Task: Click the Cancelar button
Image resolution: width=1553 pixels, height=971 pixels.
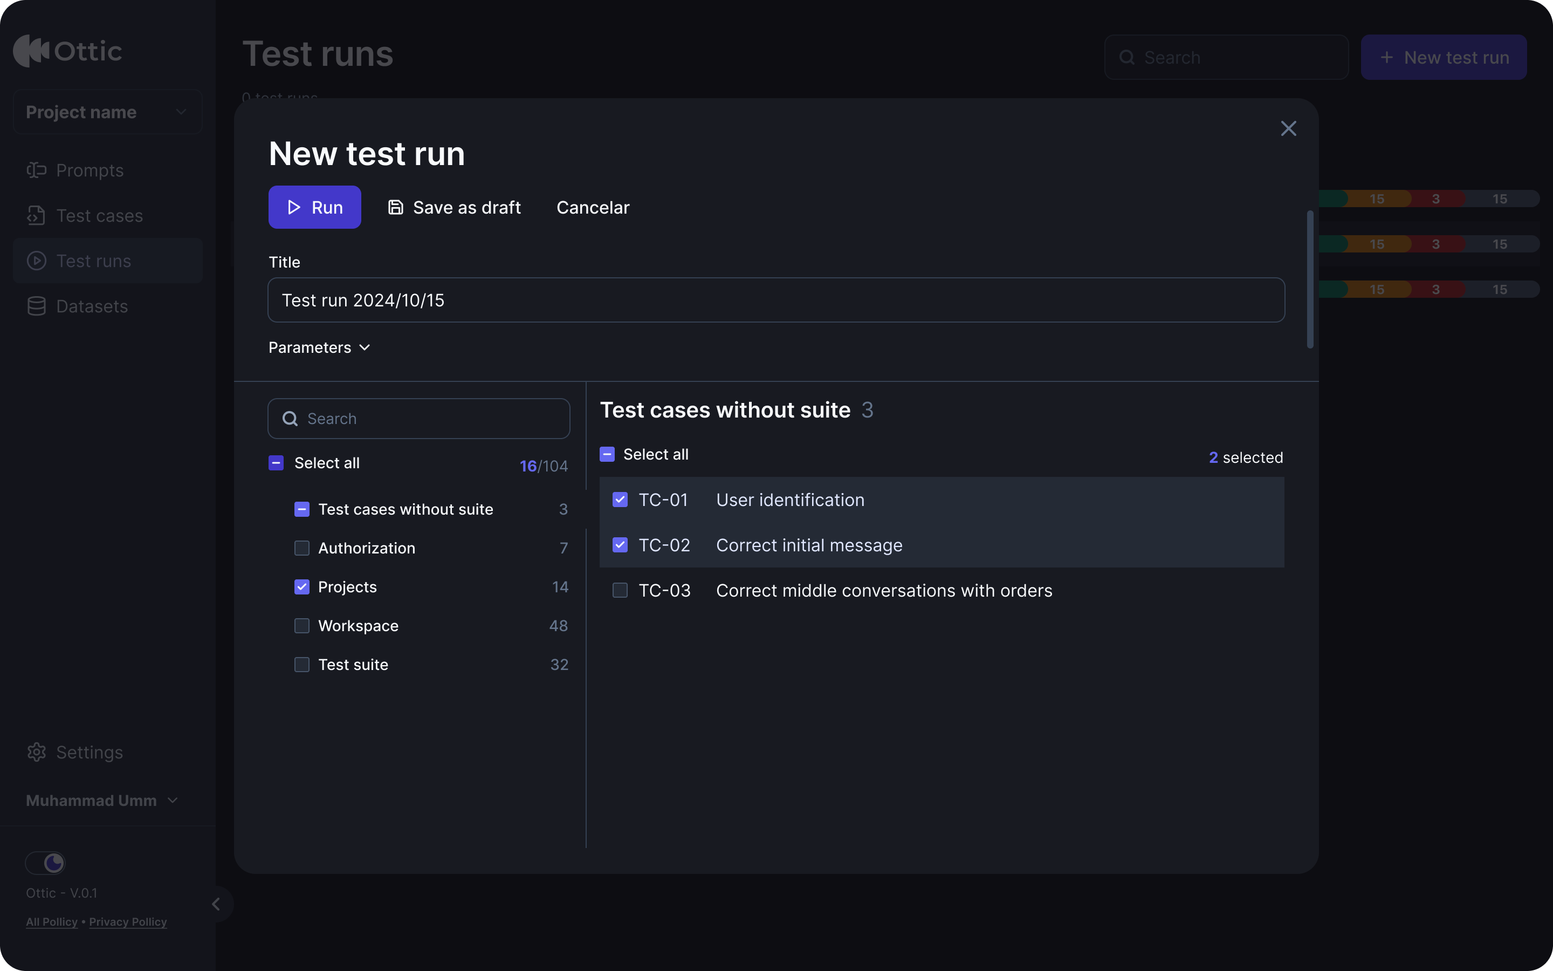Action: coord(592,208)
